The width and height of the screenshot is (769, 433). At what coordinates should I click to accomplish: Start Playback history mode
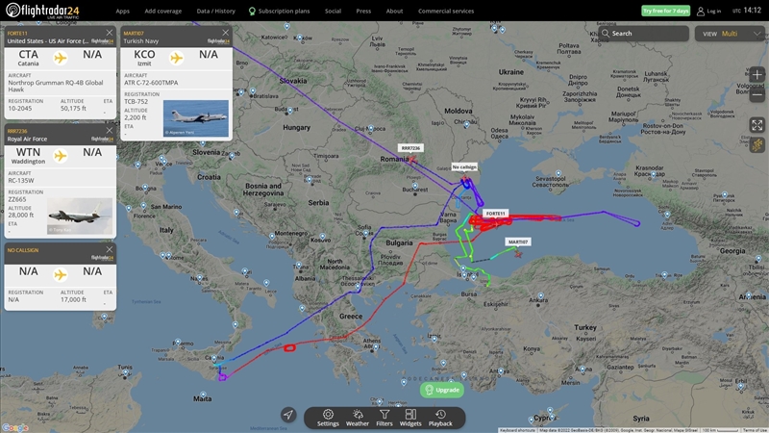click(440, 418)
